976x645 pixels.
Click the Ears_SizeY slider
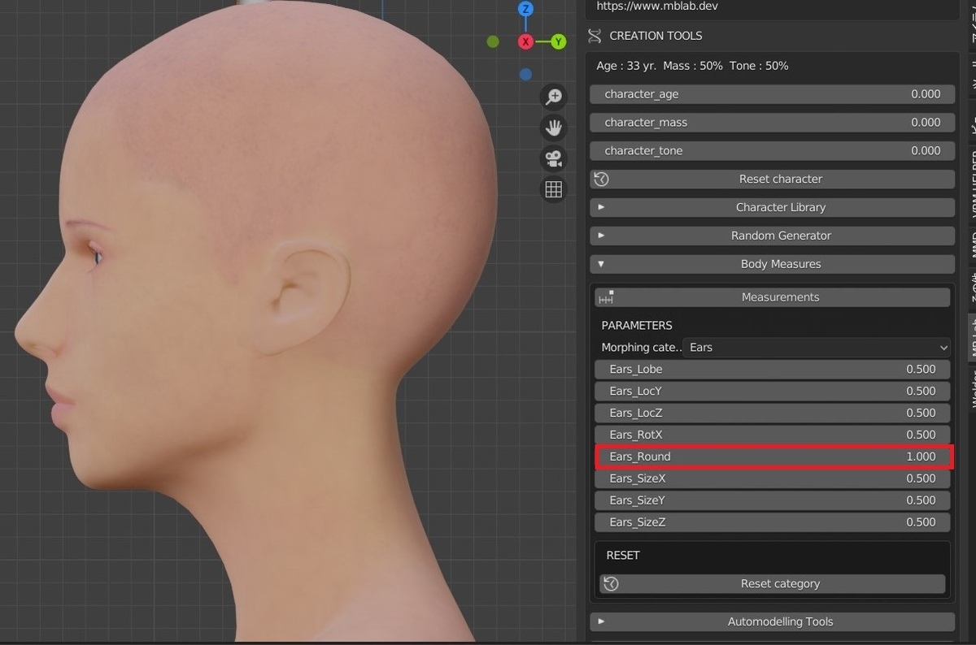(772, 500)
